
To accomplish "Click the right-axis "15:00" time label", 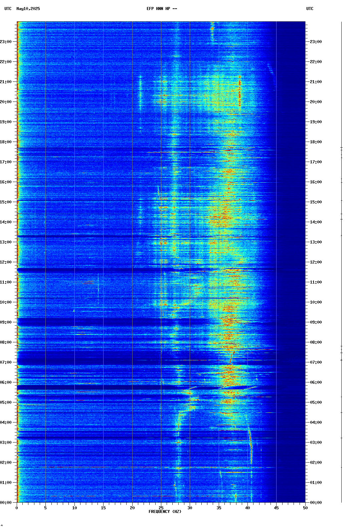I will click(x=316, y=202).
